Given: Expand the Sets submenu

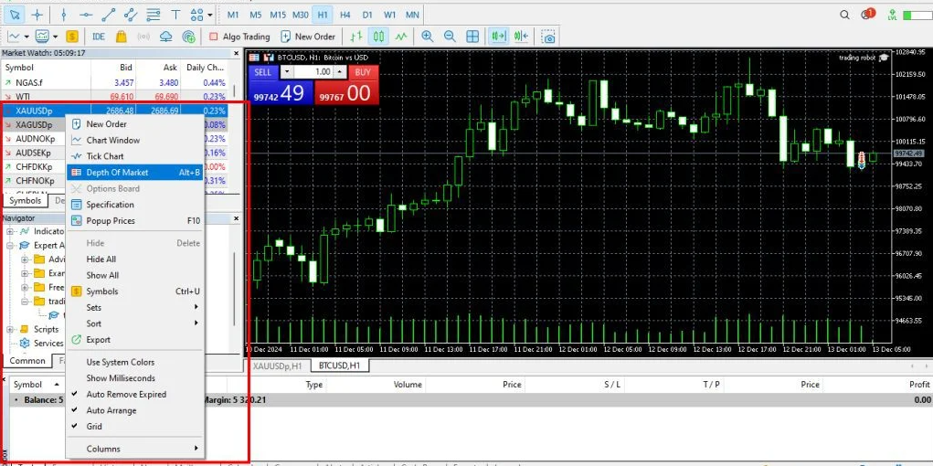Looking at the screenshot, I should pos(137,308).
